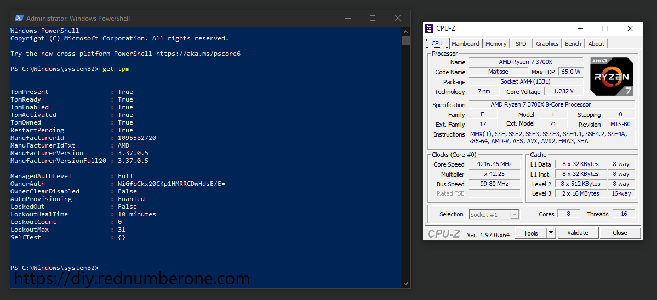Click the Multiplier value x 42.25
The image size is (657, 300).
point(494,174)
